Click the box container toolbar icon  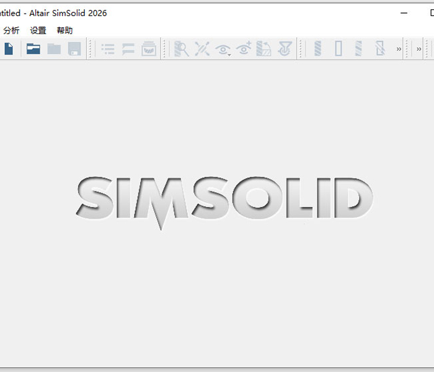[149, 49]
